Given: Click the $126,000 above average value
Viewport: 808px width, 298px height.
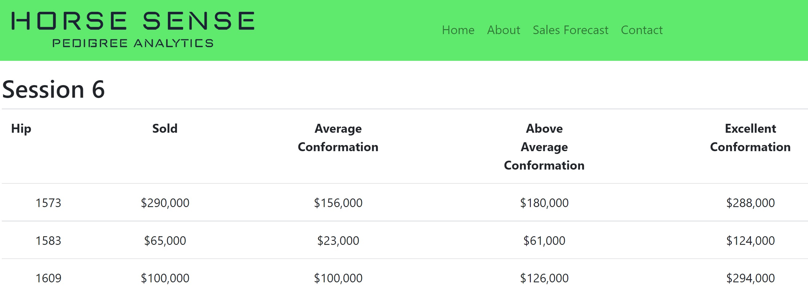Looking at the screenshot, I should tap(544, 278).
